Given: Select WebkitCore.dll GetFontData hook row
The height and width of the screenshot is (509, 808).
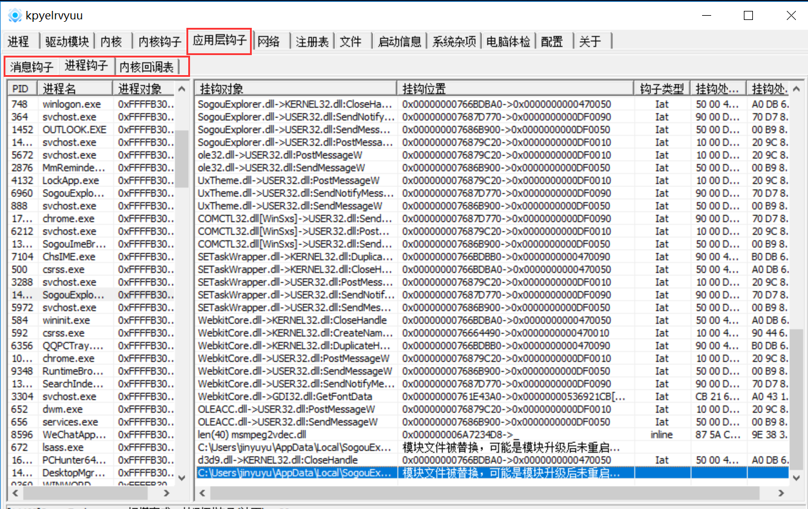Looking at the screenshot, I should 493,396.
